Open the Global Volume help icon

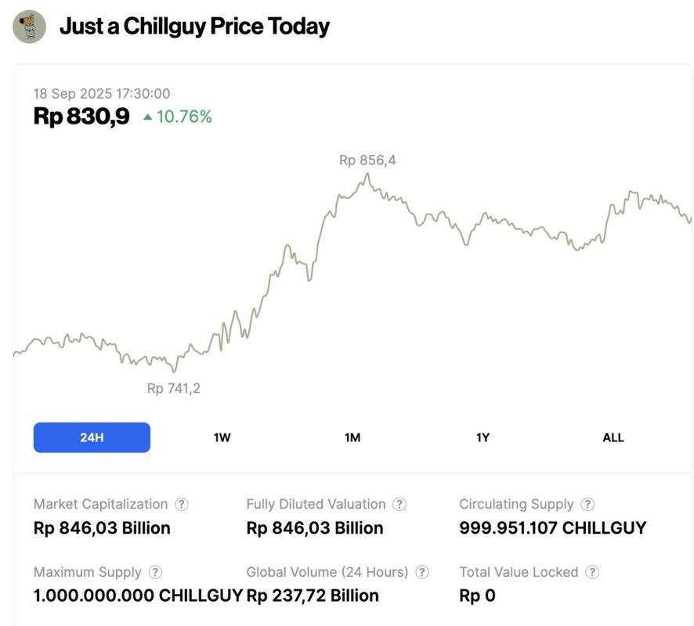click(422, 573)
